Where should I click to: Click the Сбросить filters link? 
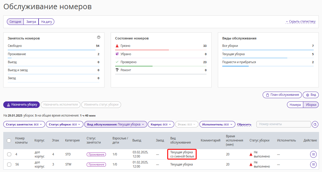pyautogui.click(x=244, y=124)
